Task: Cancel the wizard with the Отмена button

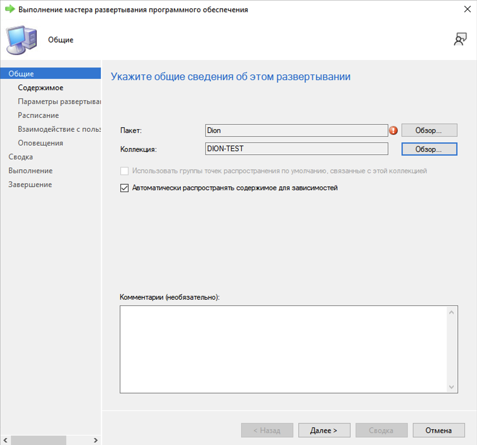Action: (x=439, y=430)
